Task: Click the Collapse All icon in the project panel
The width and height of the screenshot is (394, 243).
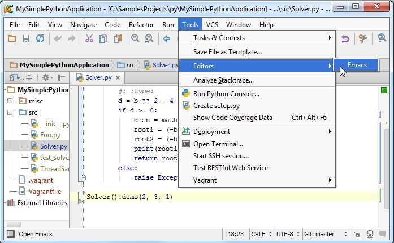Action: [x=29, y=77]
